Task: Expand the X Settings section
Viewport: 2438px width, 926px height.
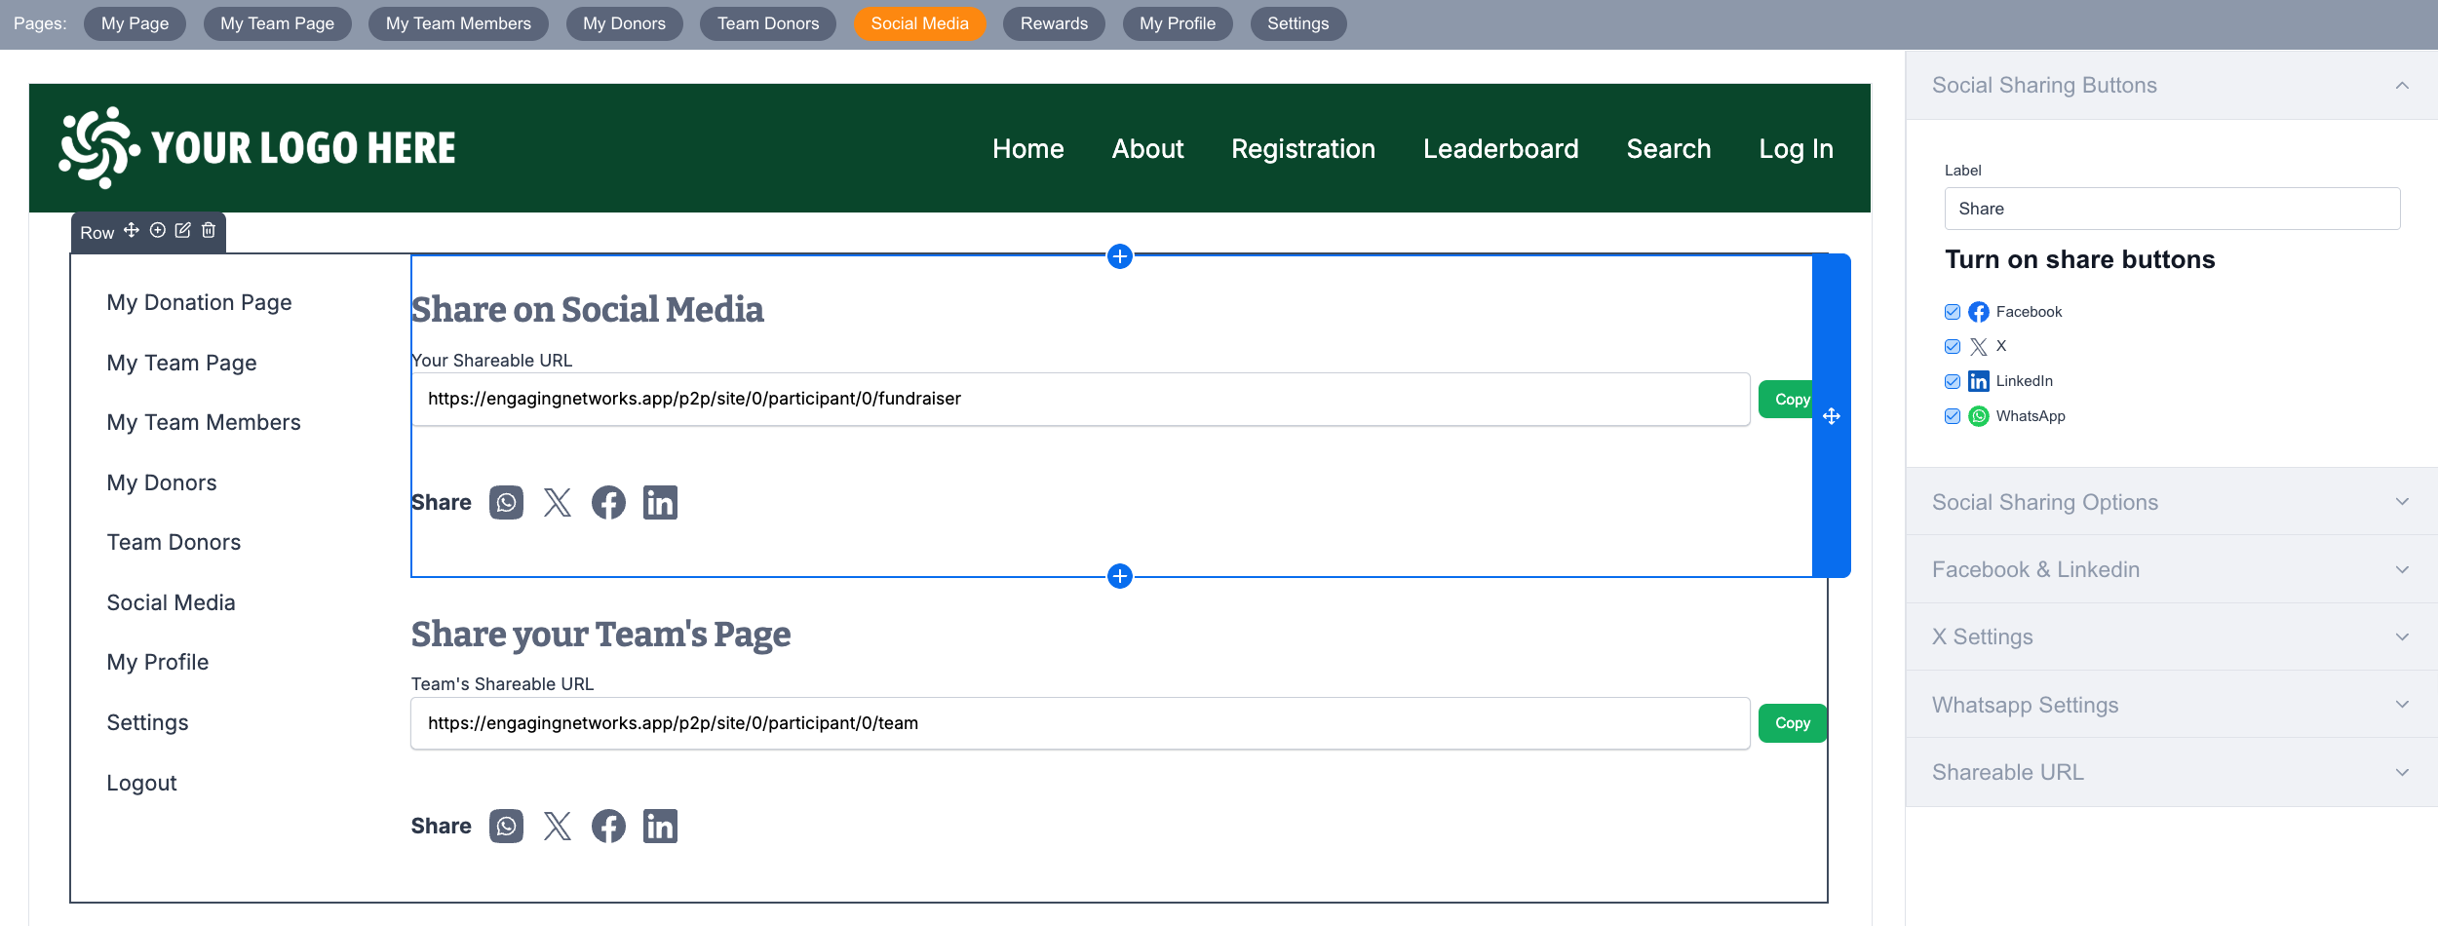Action: click(x=2172, y=637)
